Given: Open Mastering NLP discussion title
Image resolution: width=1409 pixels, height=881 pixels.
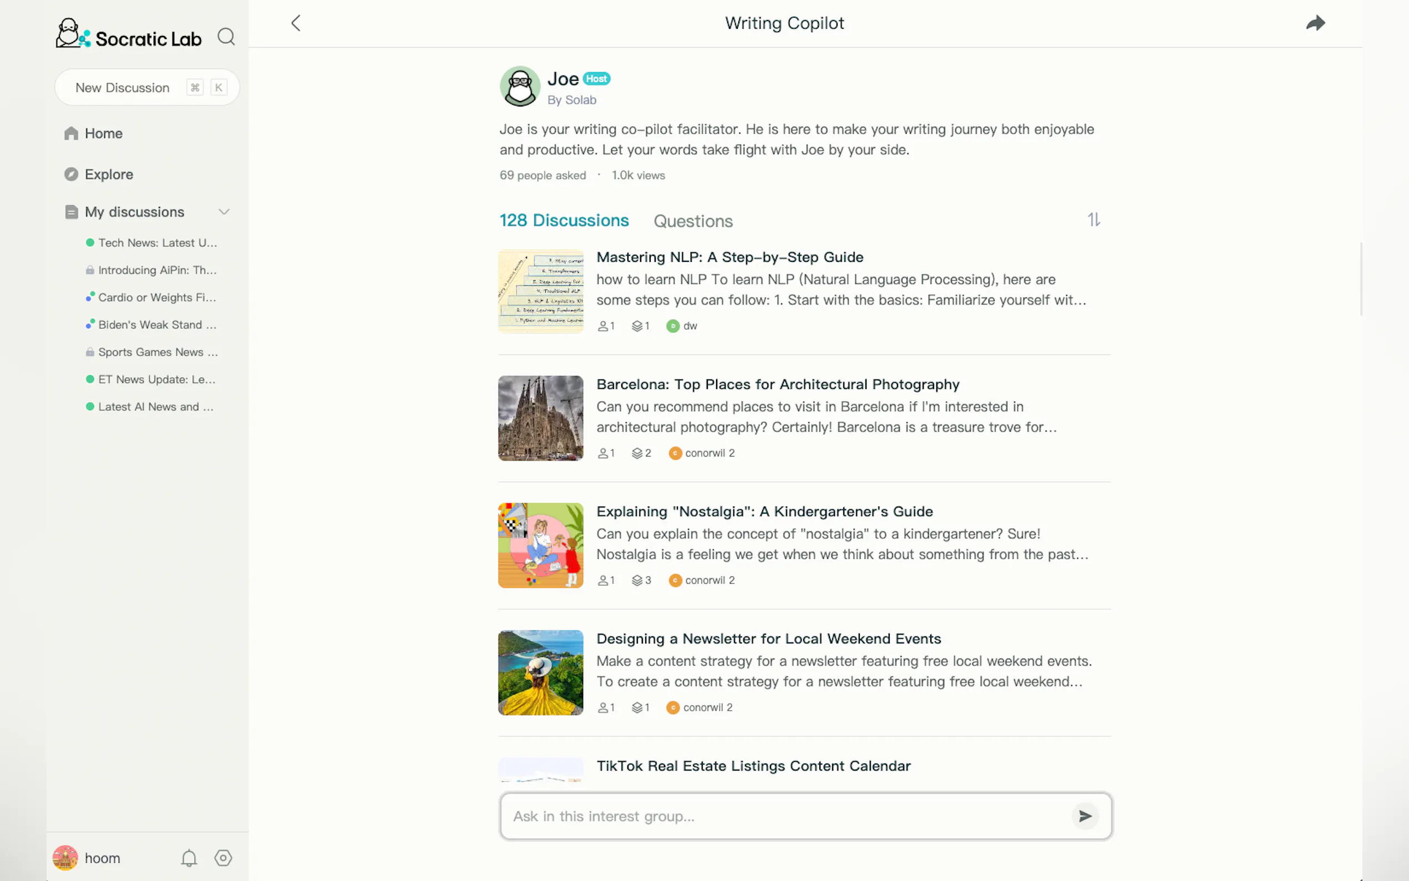Looking at the screenshot, I should tap(729, 257).
